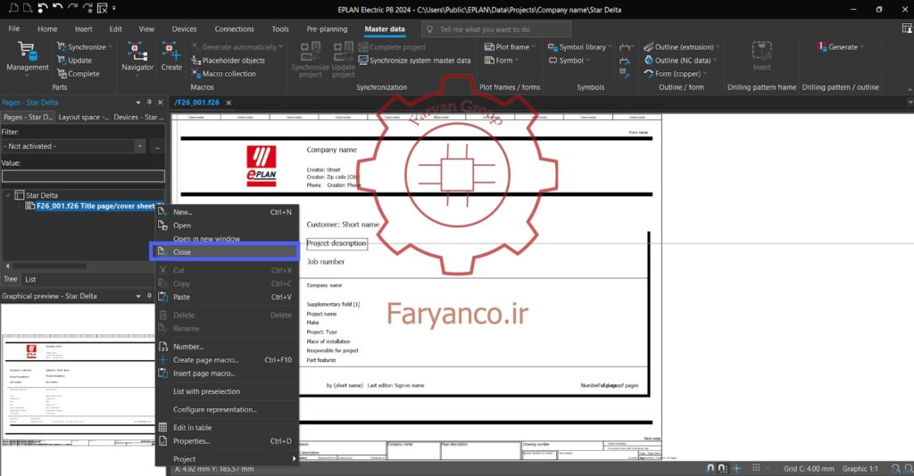Click Synchronize system master data
Viewport: 914px width, 476px height.
(x=414, y=61)
